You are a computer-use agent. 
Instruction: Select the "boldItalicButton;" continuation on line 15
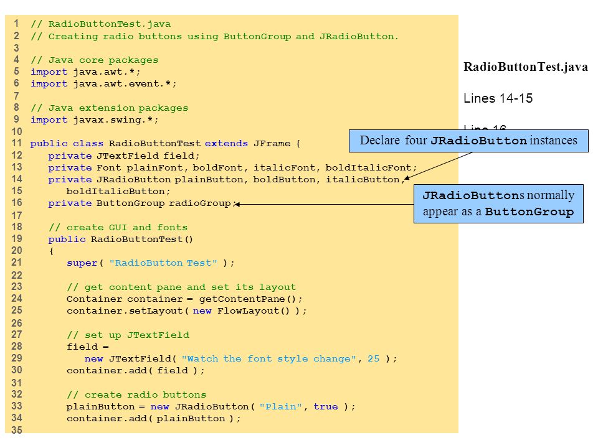click(x=118, y=191)
